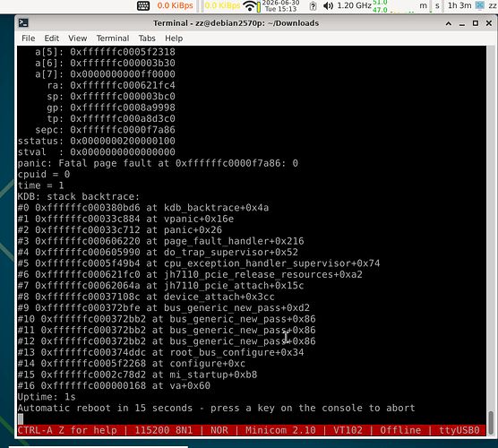Click the gp register value line
The image size is (498, 448).
(x=111, y=108)
